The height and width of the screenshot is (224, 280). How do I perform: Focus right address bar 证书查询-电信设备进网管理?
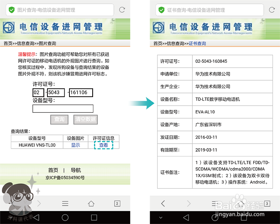point(210,10)
